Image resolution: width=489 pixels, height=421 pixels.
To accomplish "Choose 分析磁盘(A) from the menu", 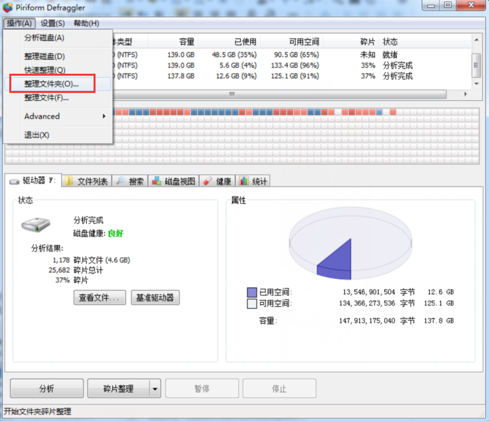I will pos(58,38).
